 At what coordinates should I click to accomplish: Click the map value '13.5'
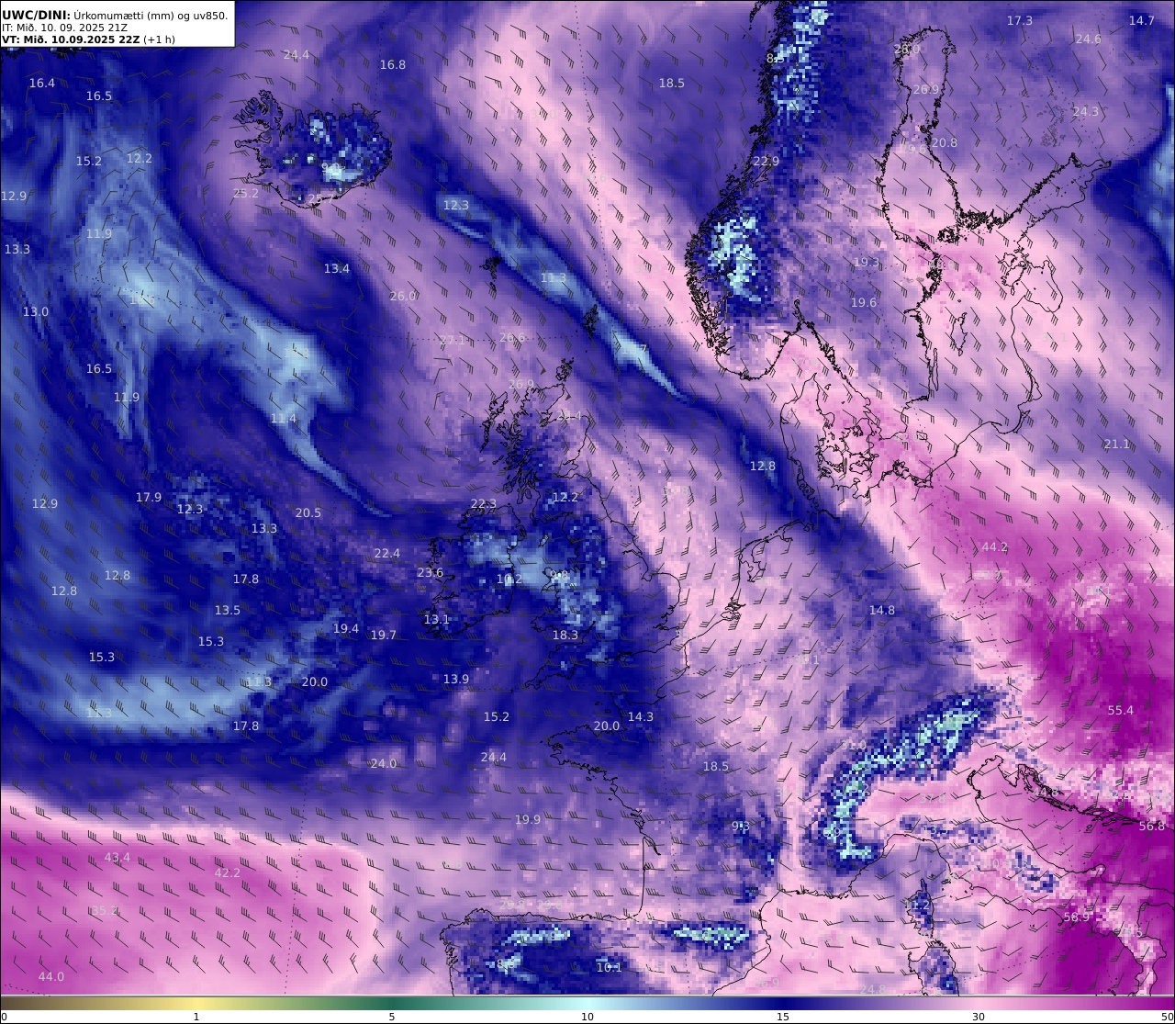click(228, 611)
